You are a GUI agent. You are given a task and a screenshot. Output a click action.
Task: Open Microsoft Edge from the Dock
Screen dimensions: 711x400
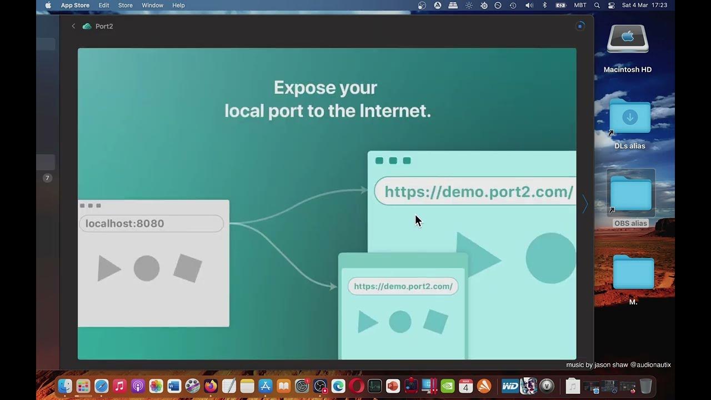tap(338, 386)
